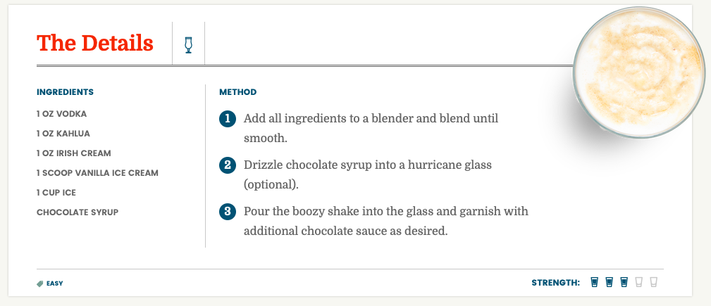Click the Ingredients section heading

click(66, 92)
